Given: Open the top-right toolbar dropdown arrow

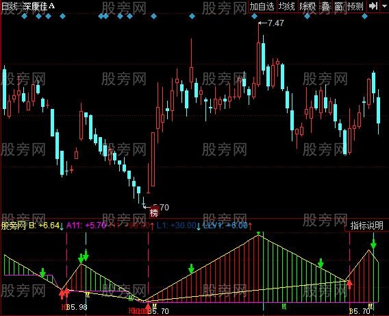Looking at the screenshot, I should coord(384,6).
